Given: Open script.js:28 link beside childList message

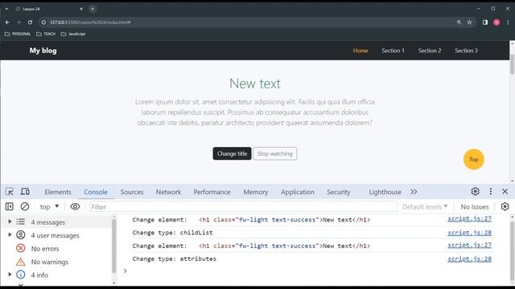Looking at the screenshot, I should pos(469,233).
